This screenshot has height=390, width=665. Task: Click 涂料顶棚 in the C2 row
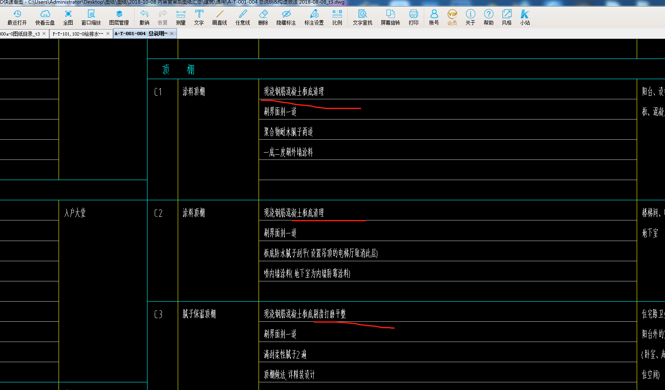pos(194,213)
